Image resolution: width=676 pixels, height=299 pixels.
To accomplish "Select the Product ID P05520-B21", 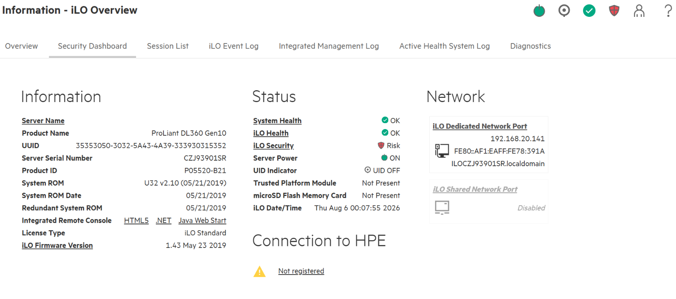I will (x=205, y=170).
